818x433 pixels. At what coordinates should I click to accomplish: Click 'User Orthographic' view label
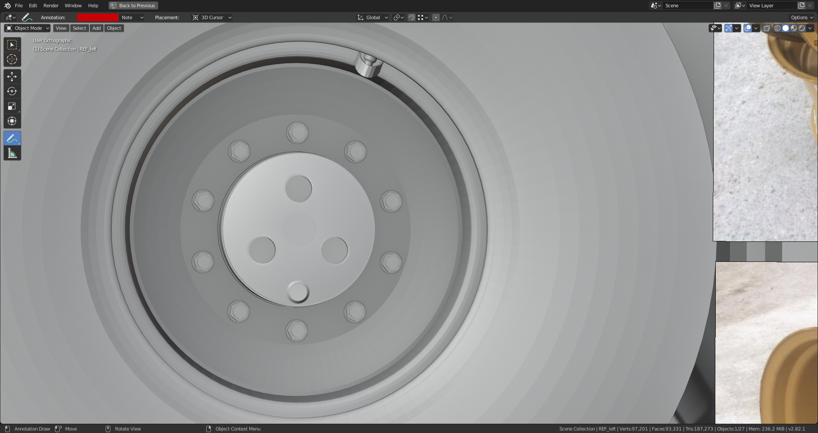pyautogui.click(x=52, y=40)
